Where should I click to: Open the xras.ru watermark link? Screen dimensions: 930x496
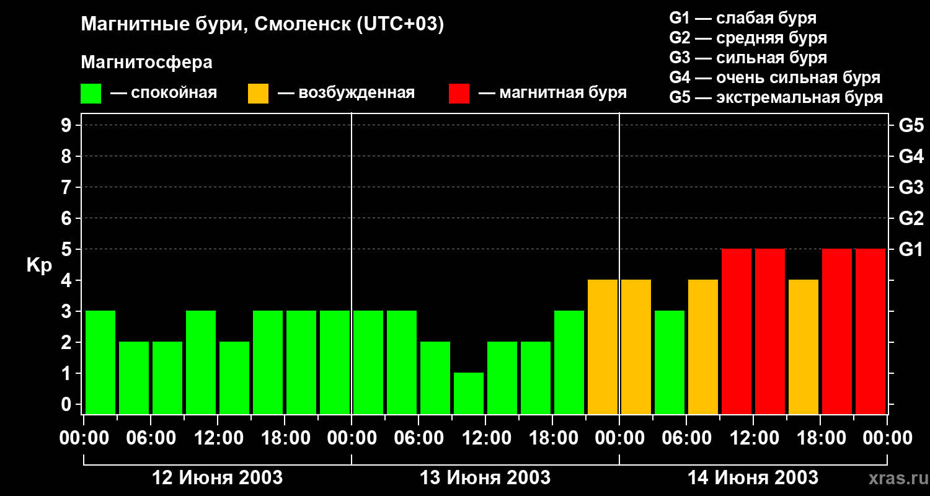pos(895,479)
